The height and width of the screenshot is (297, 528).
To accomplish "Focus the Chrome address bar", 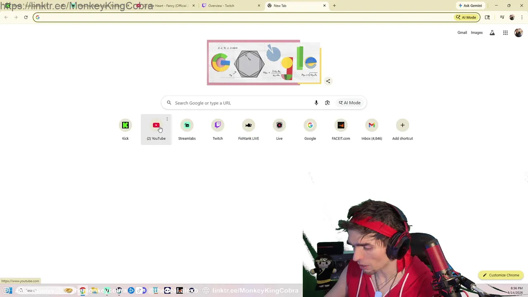I will [243, 17].
